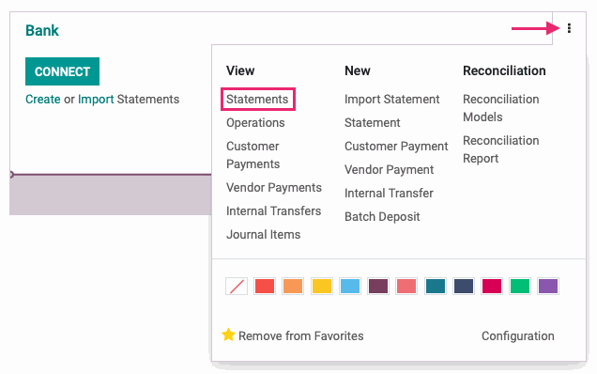Image resolution: width=597 pixels, height=374 pixels.
Task: Select Operations in the View column
Action: [x=255, y=123]
